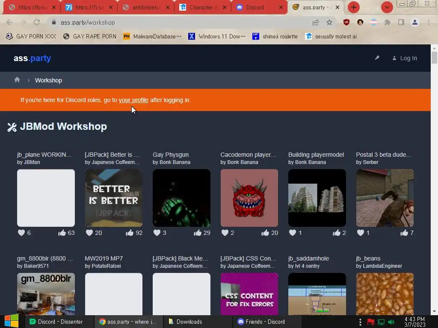
Task: Click the volume speaker tray icon
Action: pos(391,322)
